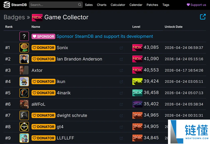Click the 34K badge icon beside 34,905

coord(138,127)
